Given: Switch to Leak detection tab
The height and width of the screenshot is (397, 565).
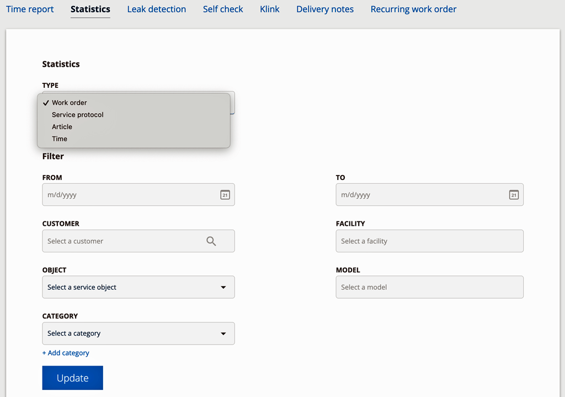Looking at the screenshot, I should click(156, 9).
